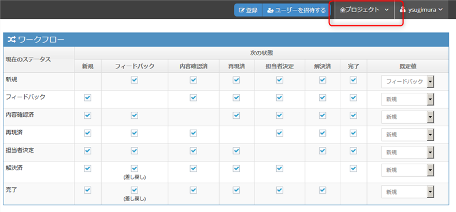Toggle 新規 row 解決済 checkbox
This screenshot has width=456, height=212.
tap(322, 80)
